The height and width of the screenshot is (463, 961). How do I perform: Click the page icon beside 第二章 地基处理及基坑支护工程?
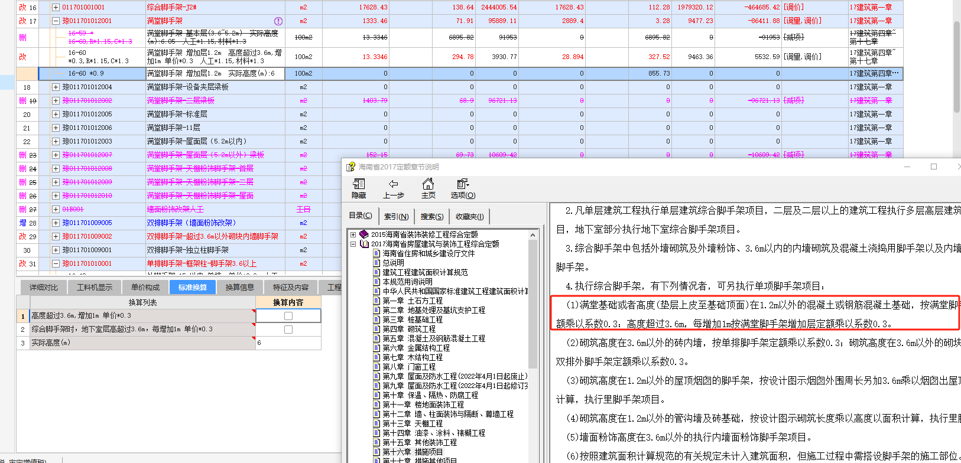pos(376,310)
